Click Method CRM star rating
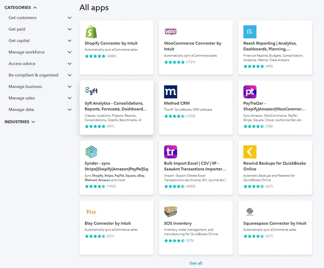The height and width of the screenshot is (268, 324). point(174,116)
